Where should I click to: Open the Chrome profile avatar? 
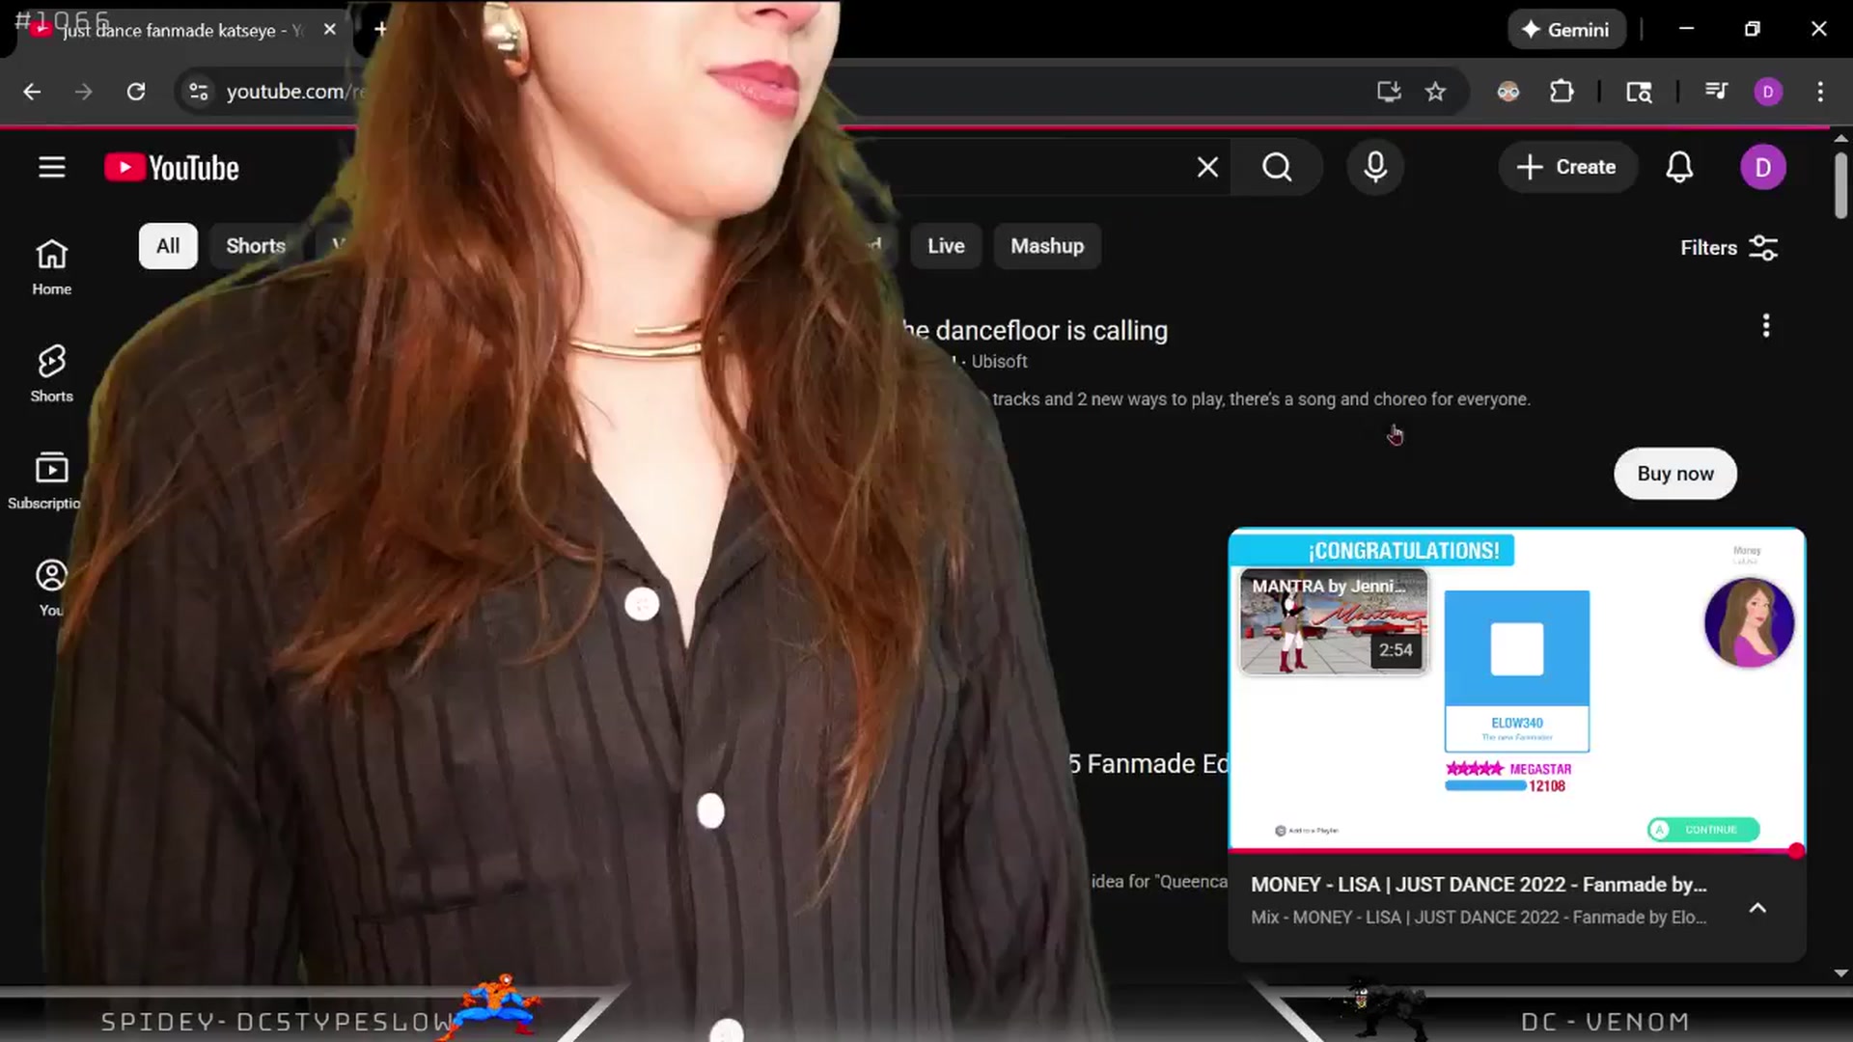pyautogui.click(x=1768, y=92)
